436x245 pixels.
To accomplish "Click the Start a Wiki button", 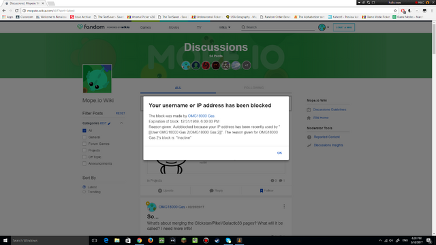I will coord(344,27).
